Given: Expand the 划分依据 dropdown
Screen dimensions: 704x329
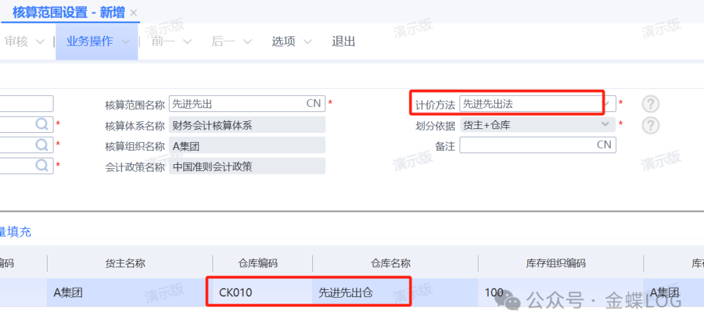Looking at the screenshot, I should click(606, 124).
